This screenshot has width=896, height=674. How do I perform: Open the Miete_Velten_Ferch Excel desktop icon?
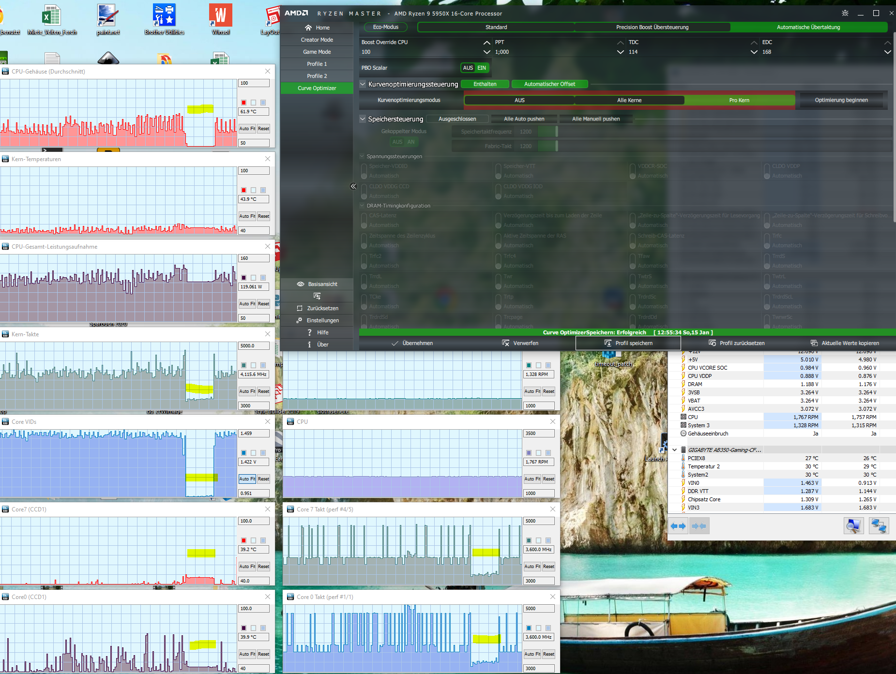52,19
